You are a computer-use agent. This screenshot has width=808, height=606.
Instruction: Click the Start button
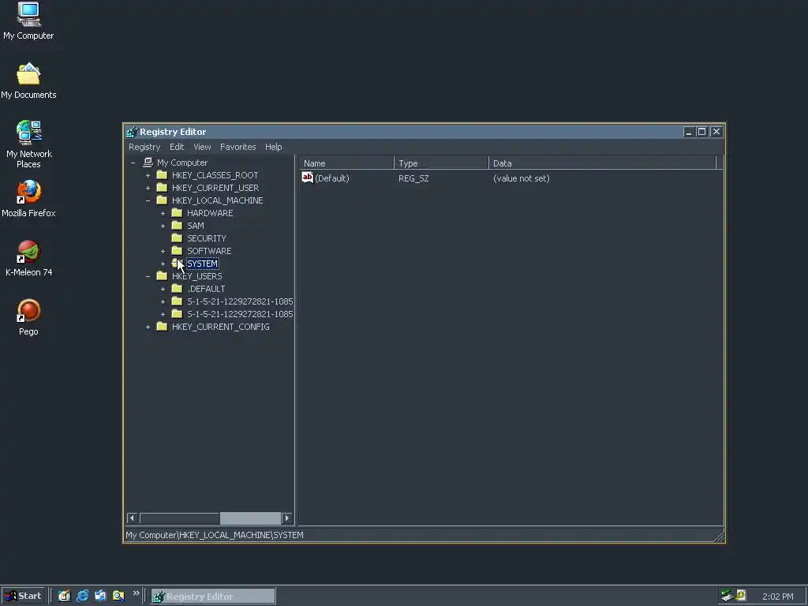[x=24, y=596]
